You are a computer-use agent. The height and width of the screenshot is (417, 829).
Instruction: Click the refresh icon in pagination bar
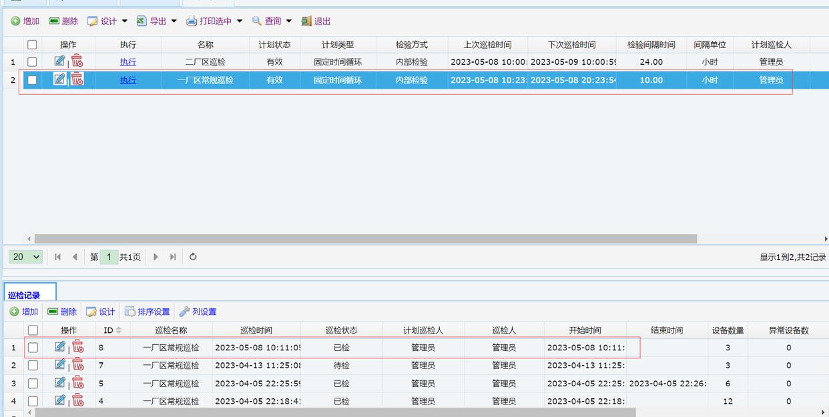tap(193, 257)
